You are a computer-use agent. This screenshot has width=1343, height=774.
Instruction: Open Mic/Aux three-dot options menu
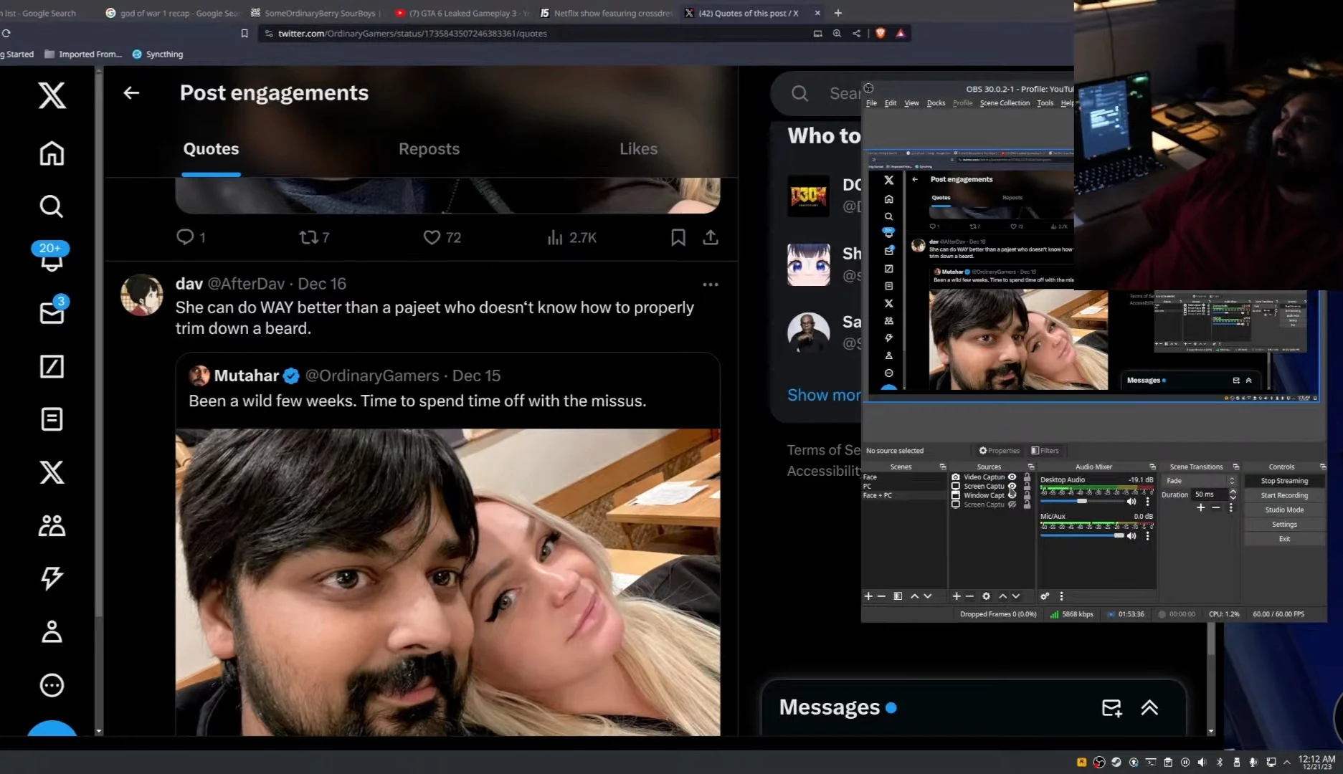point(1147,536)
